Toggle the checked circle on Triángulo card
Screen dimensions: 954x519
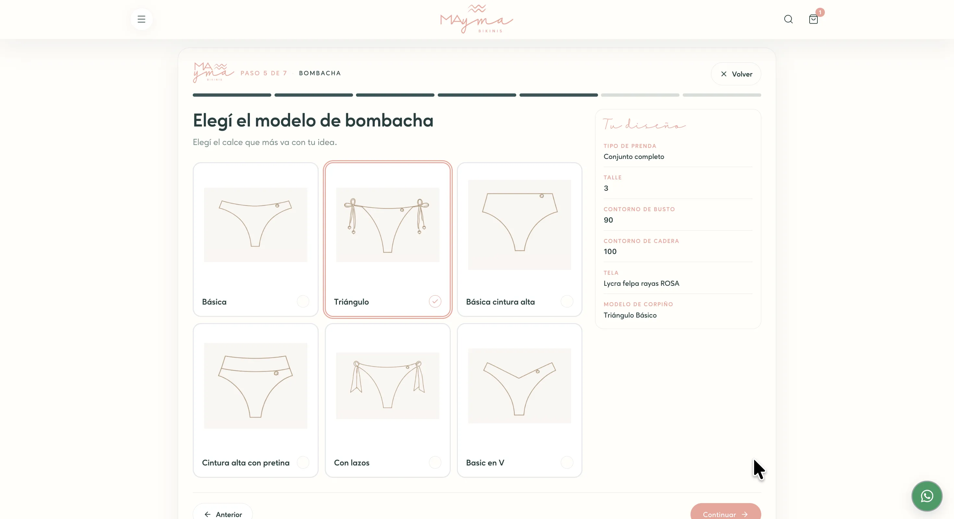click(x=435, y=301)
